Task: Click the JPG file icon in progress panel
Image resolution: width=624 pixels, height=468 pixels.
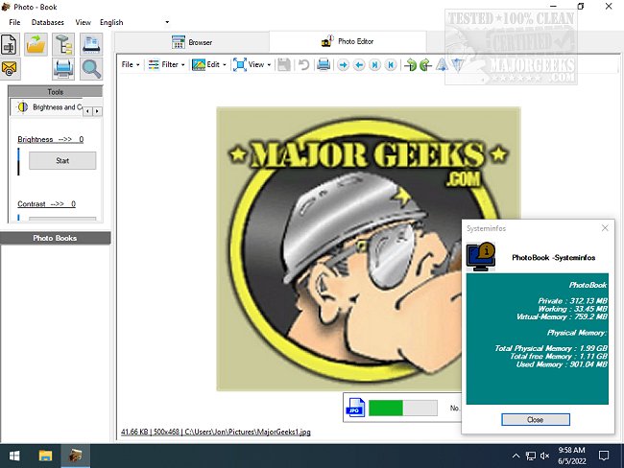Action: (355, 408)
